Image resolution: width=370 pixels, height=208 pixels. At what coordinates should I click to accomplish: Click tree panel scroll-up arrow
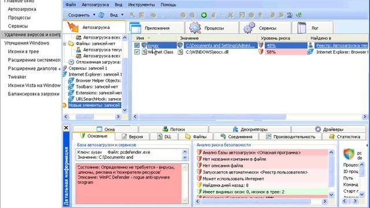pos(125,38)
